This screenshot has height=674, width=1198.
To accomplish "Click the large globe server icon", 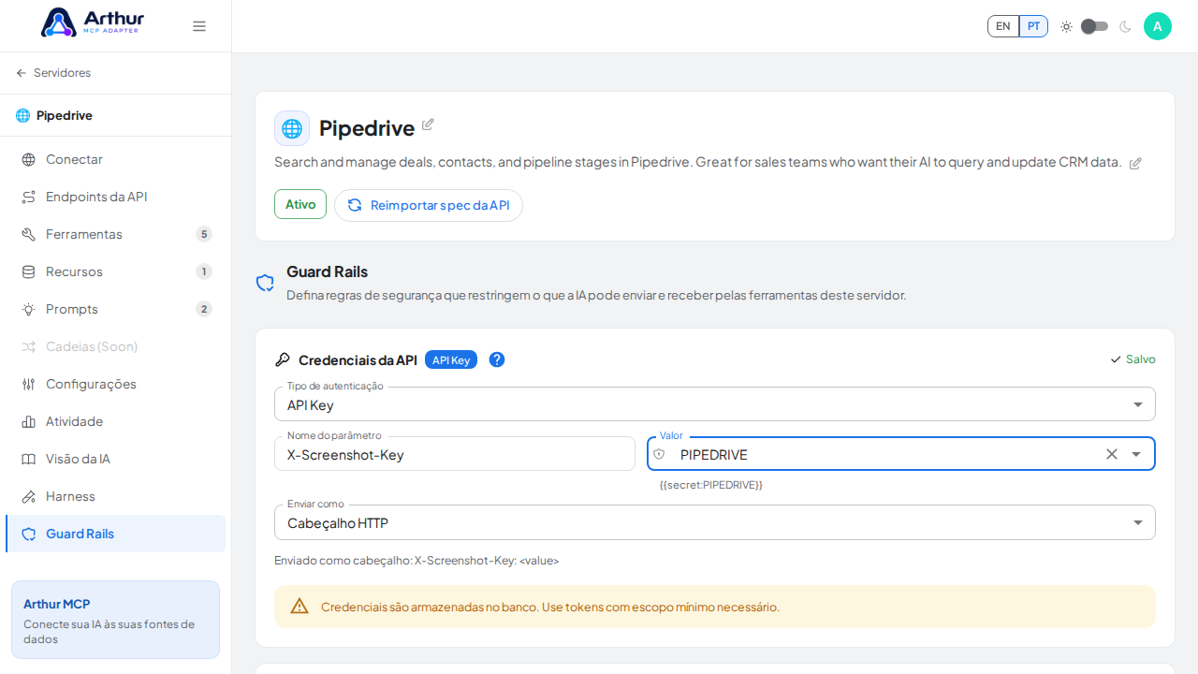I will 292,128.
